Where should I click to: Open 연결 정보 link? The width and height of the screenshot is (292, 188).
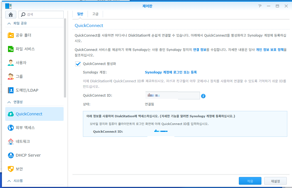tap(200, 50)
